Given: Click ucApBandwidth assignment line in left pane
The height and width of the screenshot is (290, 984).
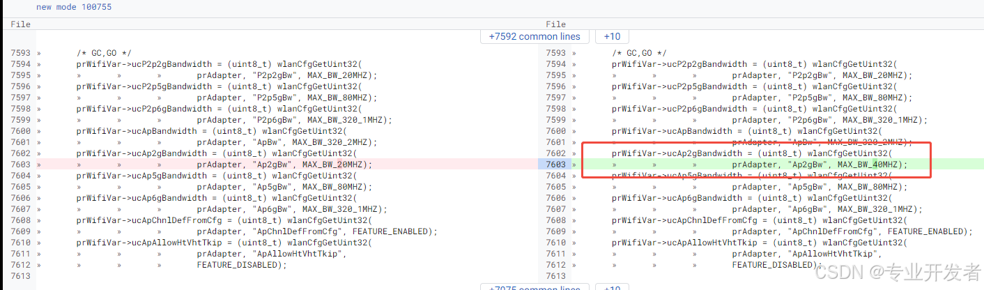Looking at the screenshot, I should pos(212,131).
